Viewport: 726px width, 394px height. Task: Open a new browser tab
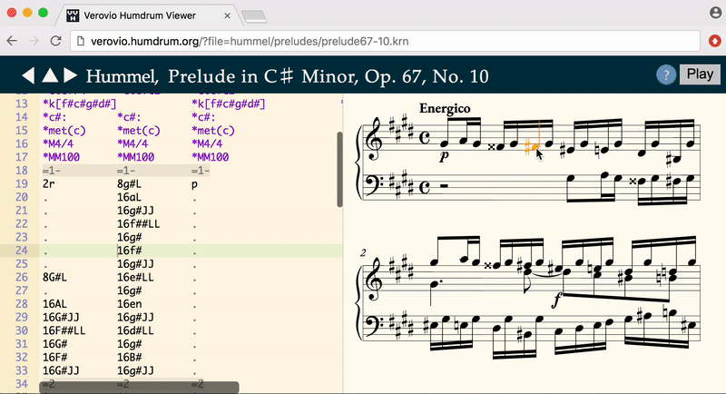[254, 16]
